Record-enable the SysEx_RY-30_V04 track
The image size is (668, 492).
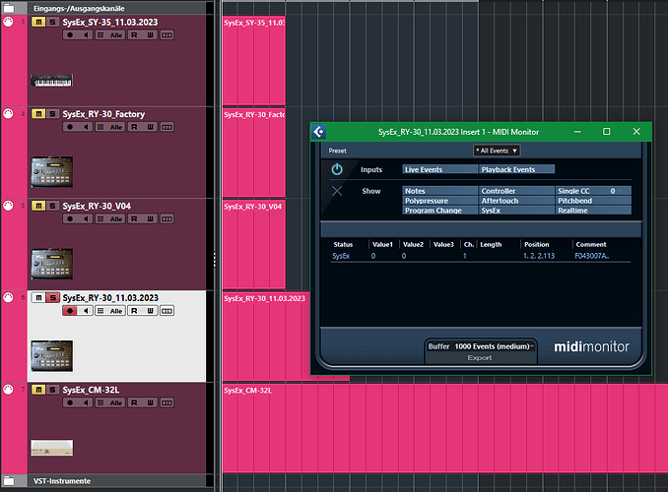coord(70,218)
